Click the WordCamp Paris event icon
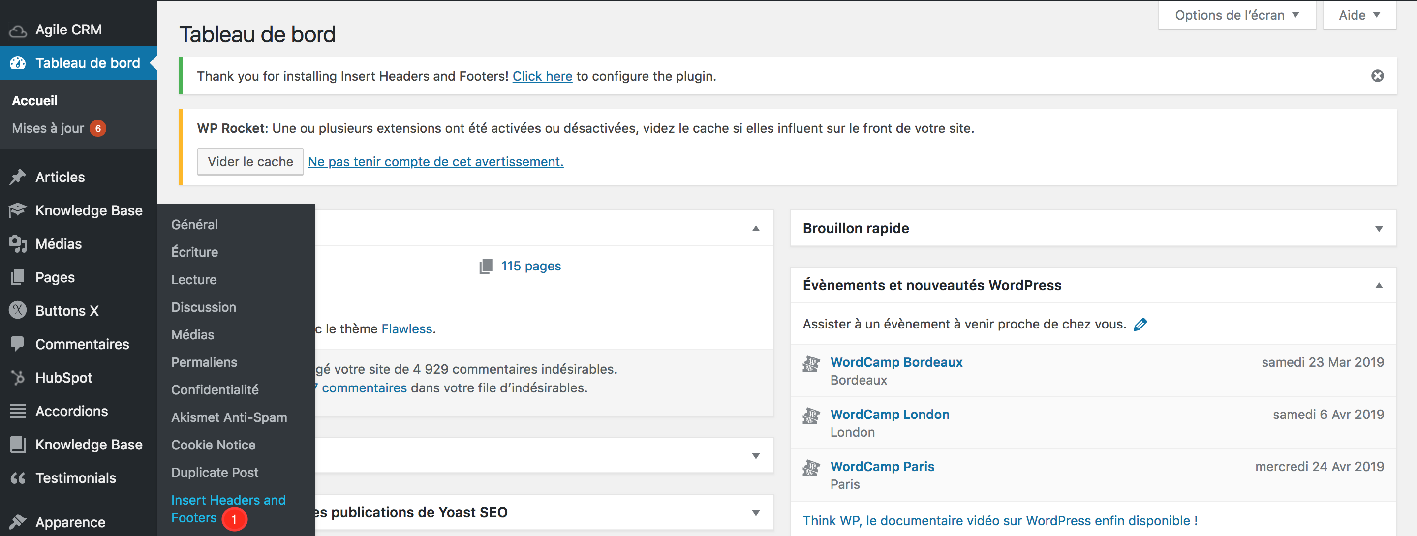1417x536 pixels. (811, 468)
